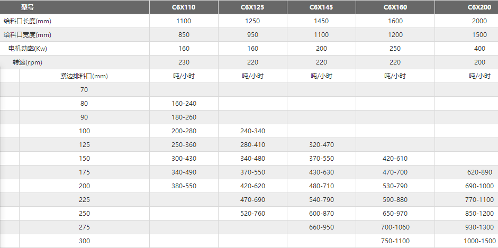Select the 240-340 capacity cell
The image size is (498, 248).
coord(253,131)
